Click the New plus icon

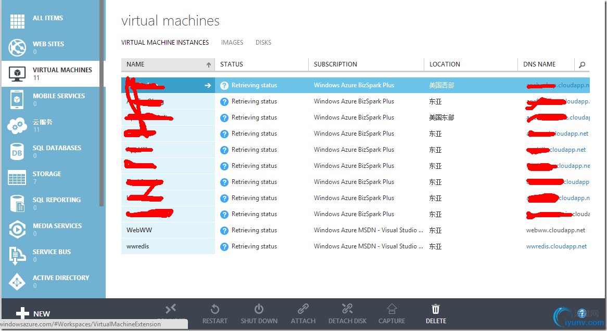coord(22,313)
